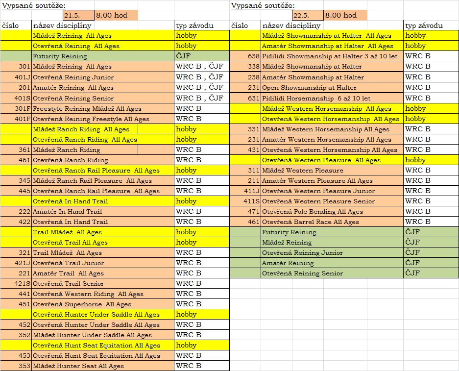Click number cell 411J

click(245, 191)
